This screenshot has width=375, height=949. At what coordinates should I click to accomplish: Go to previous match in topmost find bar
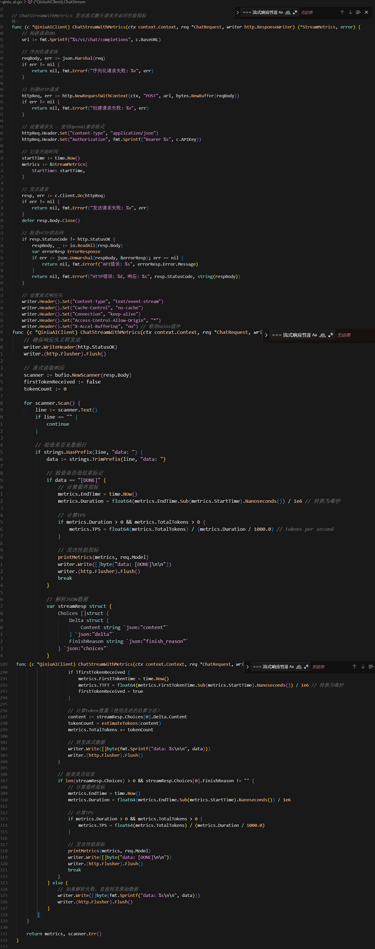[342, 12]
